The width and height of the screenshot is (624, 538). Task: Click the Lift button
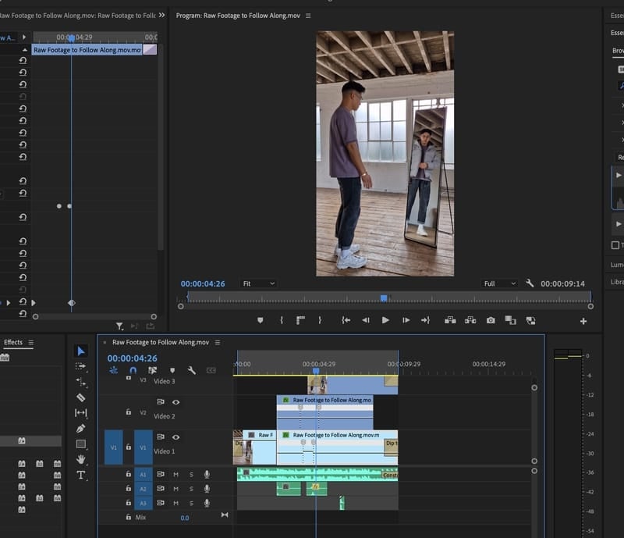pyautogui.click(x=450, y=320)
